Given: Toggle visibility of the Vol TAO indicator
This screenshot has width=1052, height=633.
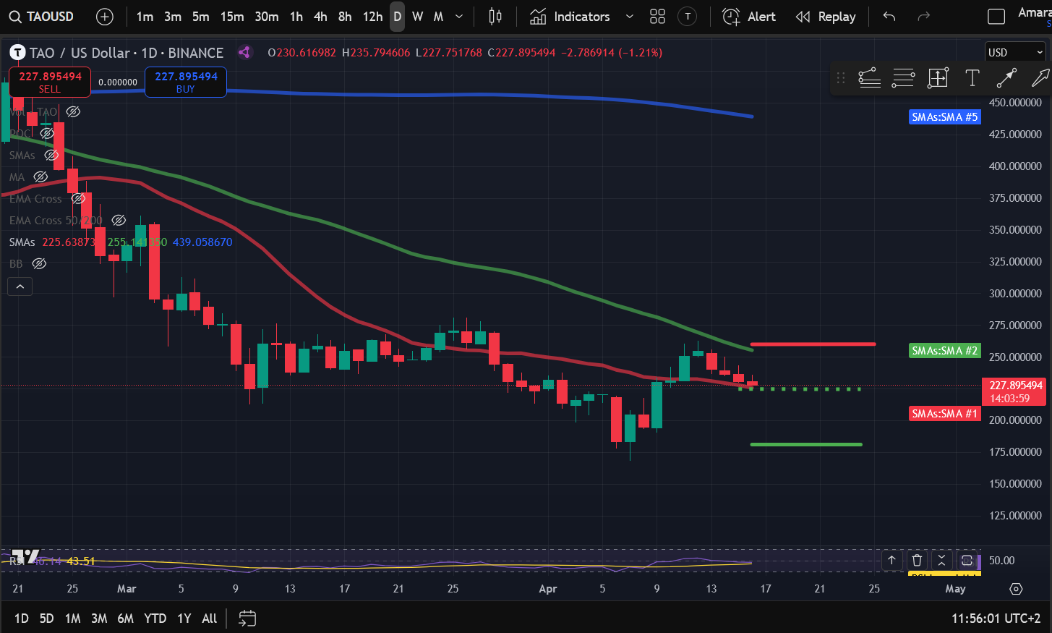Looking at the screenshot, I should tap(73, 112).
